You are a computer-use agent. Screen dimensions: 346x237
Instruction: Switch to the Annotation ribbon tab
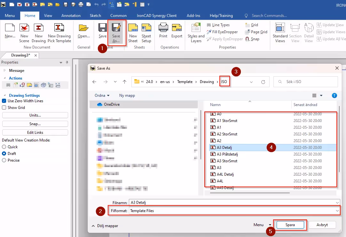point(71,16)
